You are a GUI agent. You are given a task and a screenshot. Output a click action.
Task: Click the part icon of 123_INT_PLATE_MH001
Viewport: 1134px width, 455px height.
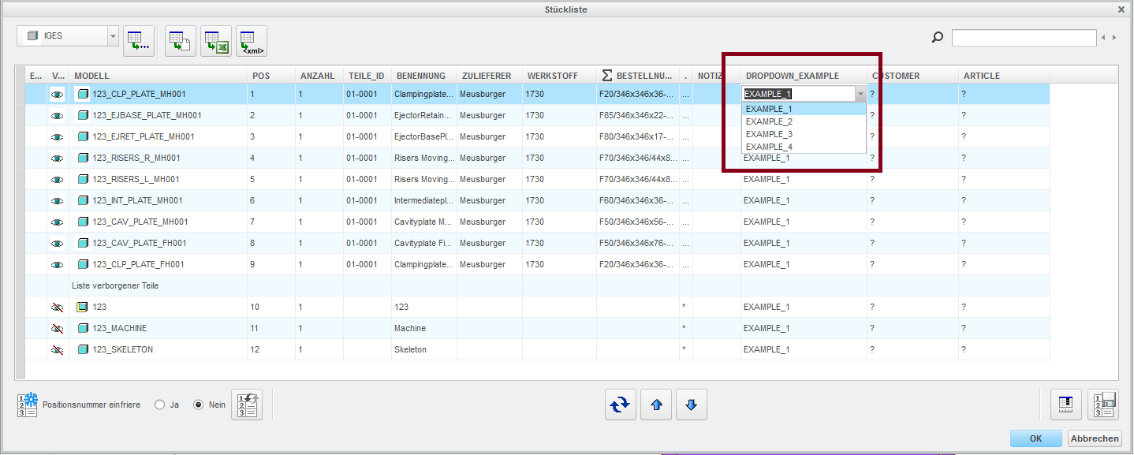[x=83, y=200]
